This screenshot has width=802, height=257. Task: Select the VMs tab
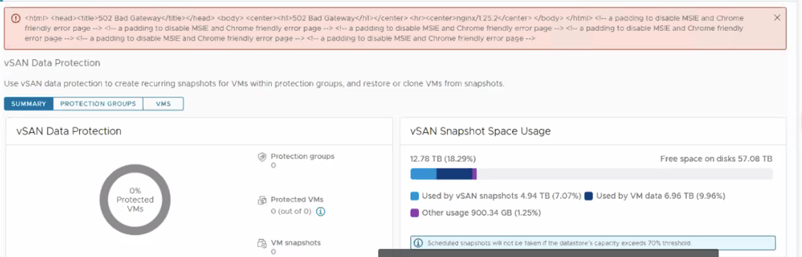coord(163,104)
